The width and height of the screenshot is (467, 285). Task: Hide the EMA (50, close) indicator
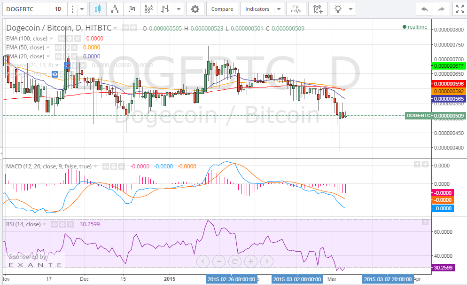pos(58,47)
